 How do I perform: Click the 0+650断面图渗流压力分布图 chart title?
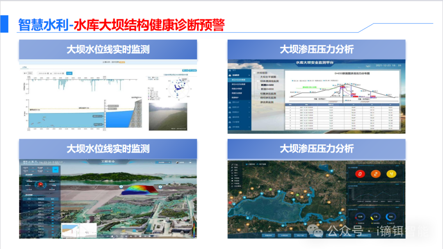tap(352, 73)
